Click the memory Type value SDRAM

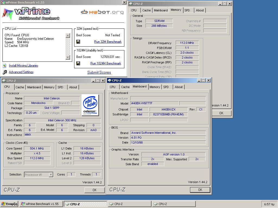[159, 21]
